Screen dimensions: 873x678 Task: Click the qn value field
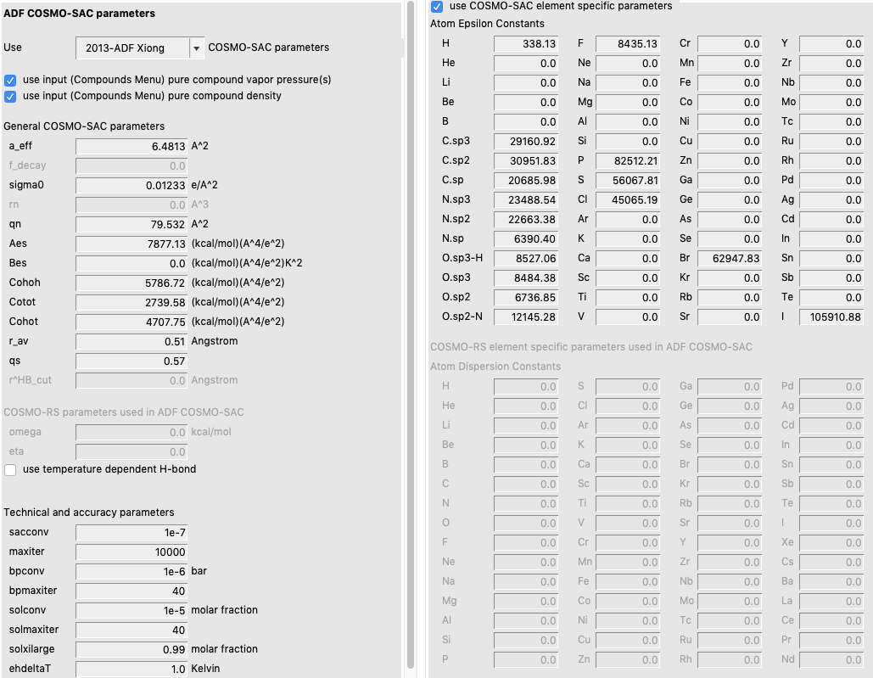(132, 224)
